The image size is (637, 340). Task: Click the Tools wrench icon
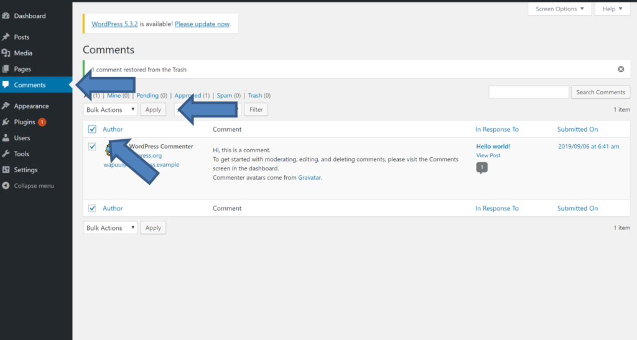[x=6, y=154]
